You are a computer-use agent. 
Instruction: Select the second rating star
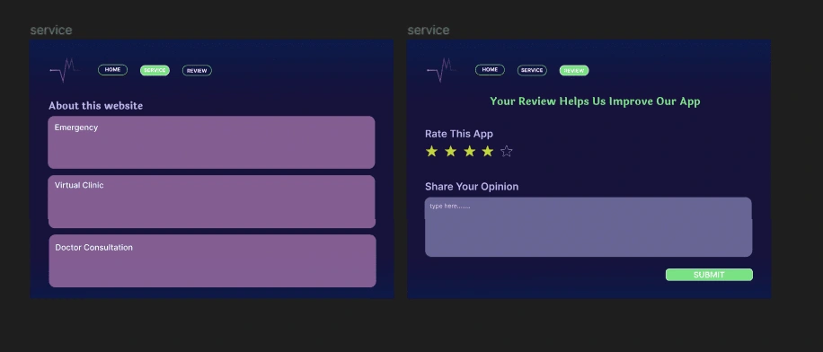coord(450,152)
